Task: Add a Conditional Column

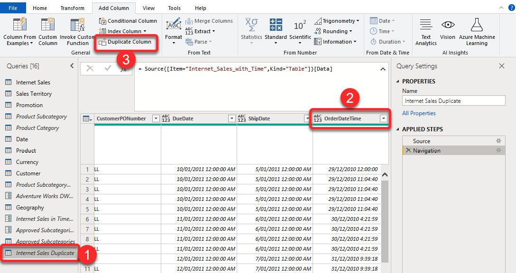Action: tap(128, 21)
